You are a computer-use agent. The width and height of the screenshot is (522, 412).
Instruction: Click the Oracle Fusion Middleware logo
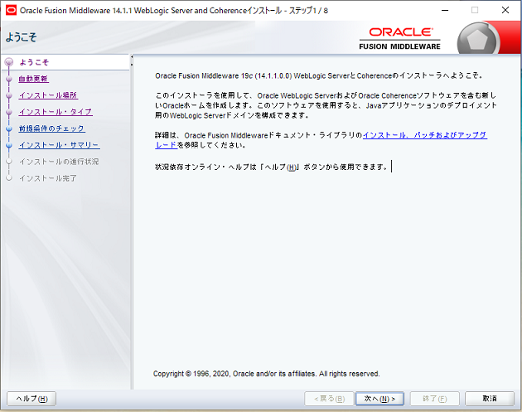click(399, 39)
